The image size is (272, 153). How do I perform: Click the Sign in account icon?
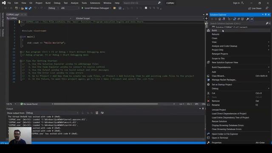click(x=242, y=3)
